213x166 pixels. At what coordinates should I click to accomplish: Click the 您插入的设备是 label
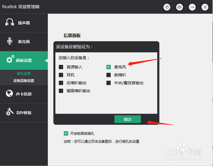(74, 58)
